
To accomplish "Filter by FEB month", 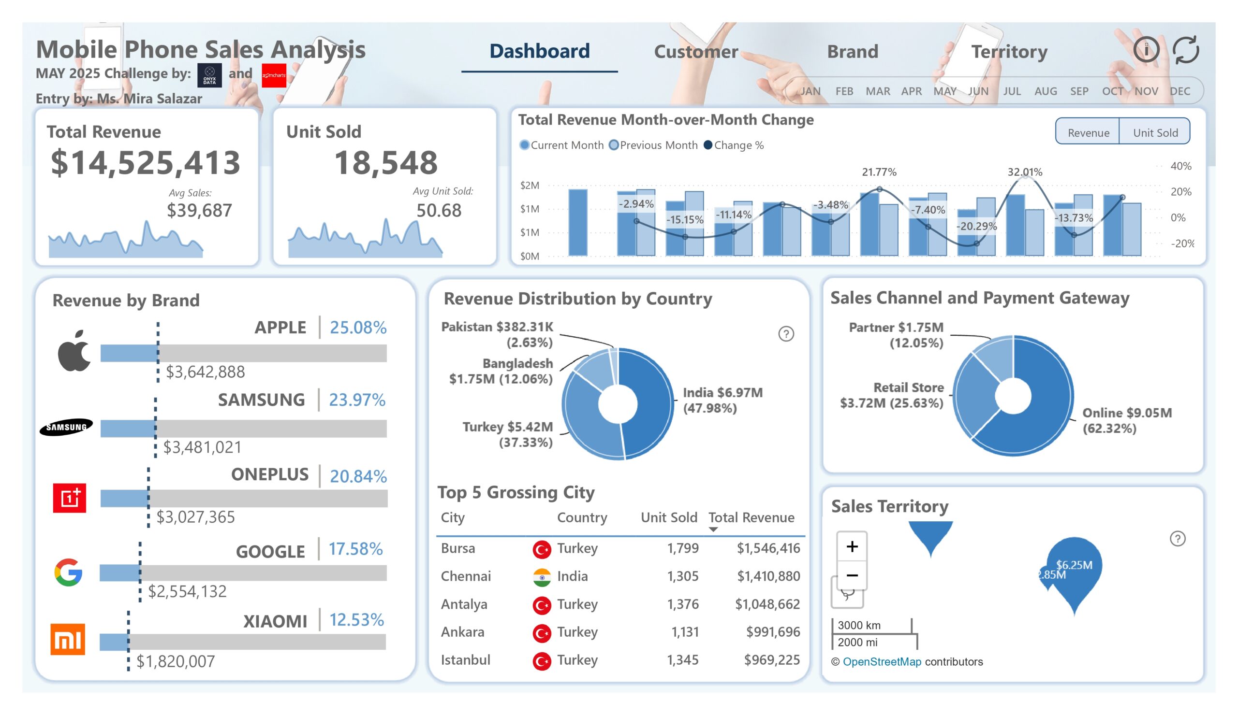I will (x=844, y=91).
